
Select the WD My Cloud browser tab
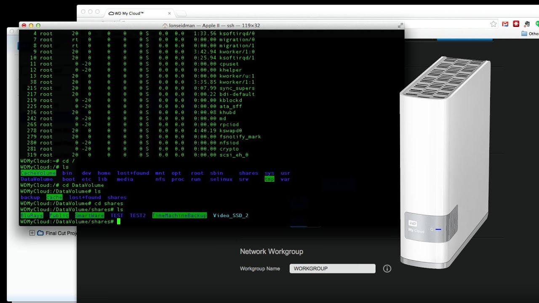[139, 13]
